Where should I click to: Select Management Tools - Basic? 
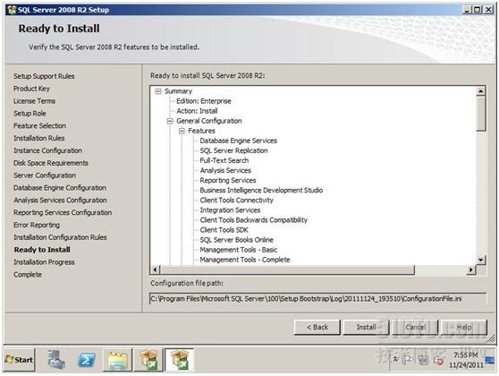click(x=239, y=250)
